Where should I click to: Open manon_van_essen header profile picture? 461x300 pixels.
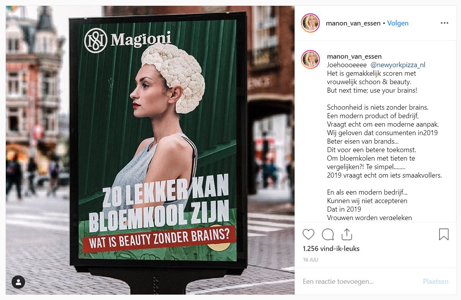tap(310, 23)
